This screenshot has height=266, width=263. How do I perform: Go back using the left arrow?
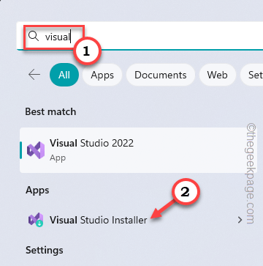pyautogui.click(x=34, y=75)
